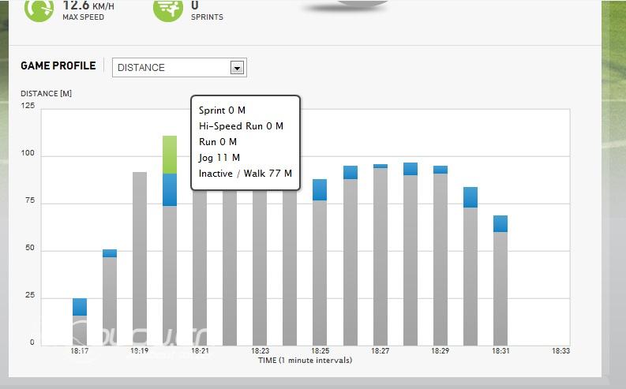Open the Game Profile Distance dropdown

point(179,67)
